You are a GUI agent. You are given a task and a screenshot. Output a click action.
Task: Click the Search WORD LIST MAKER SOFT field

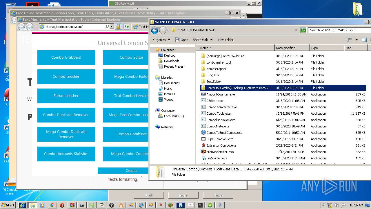point(339,30)
